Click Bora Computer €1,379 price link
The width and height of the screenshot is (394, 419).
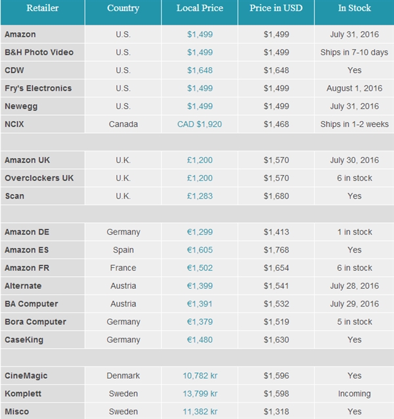(x=200, y=322)
